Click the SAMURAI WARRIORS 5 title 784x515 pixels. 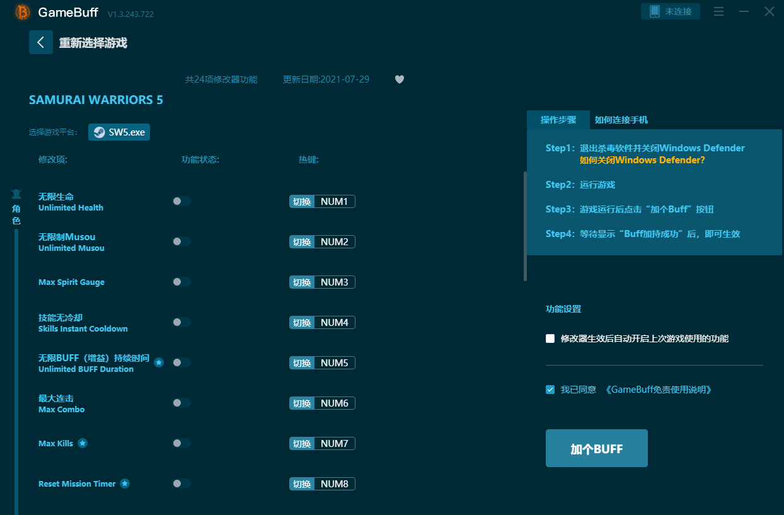tap(96, 100)
